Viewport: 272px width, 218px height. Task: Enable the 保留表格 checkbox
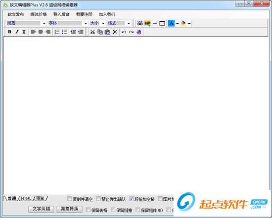(x=88, y=210)
